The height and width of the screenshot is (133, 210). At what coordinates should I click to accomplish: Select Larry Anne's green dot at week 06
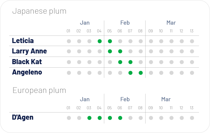coord(120,51)
